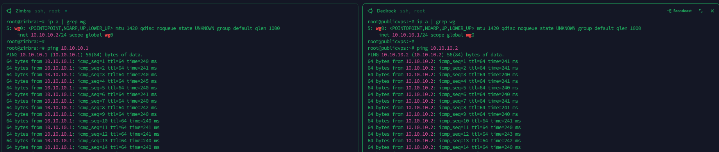This screenshot has width=719, height=152.
Task: Click the Ubuntu icon beside Dedirock
Action: [370, 11]
